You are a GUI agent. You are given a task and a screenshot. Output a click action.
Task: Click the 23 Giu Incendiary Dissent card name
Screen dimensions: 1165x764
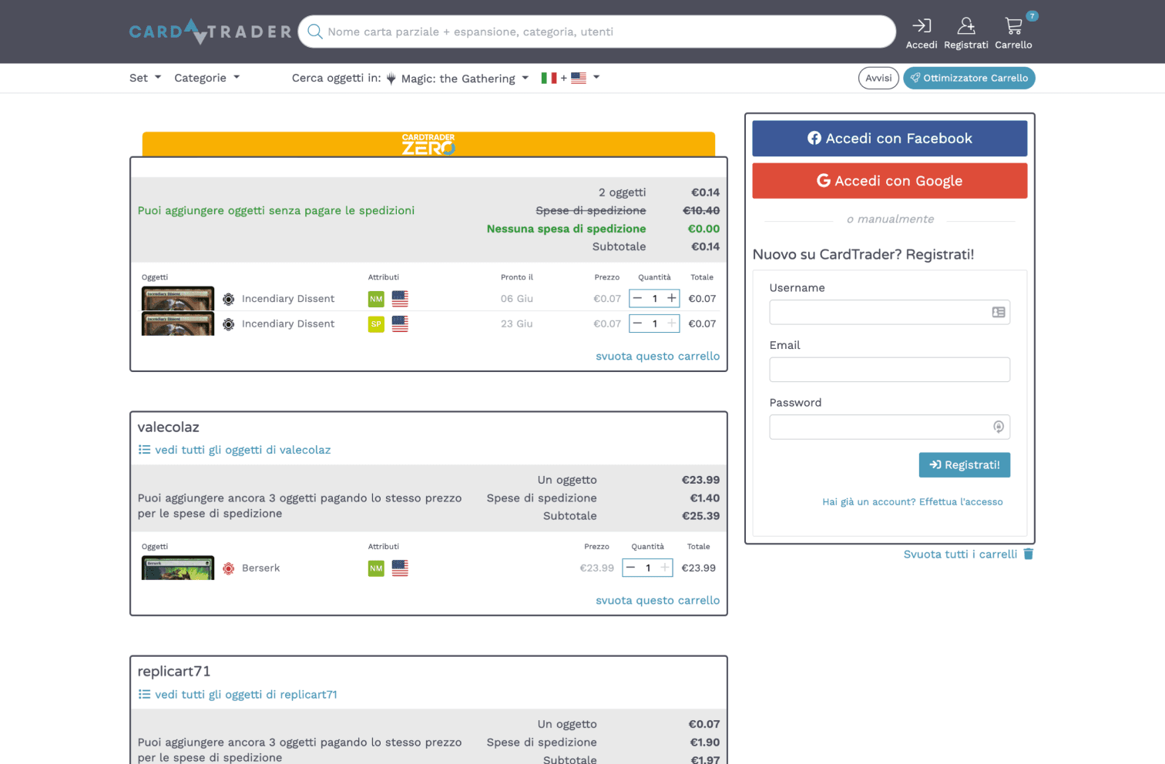[288, 324]
